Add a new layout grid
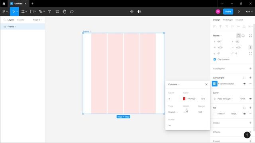255x143 pixels. pyautogui.click(x=251, y=78)
